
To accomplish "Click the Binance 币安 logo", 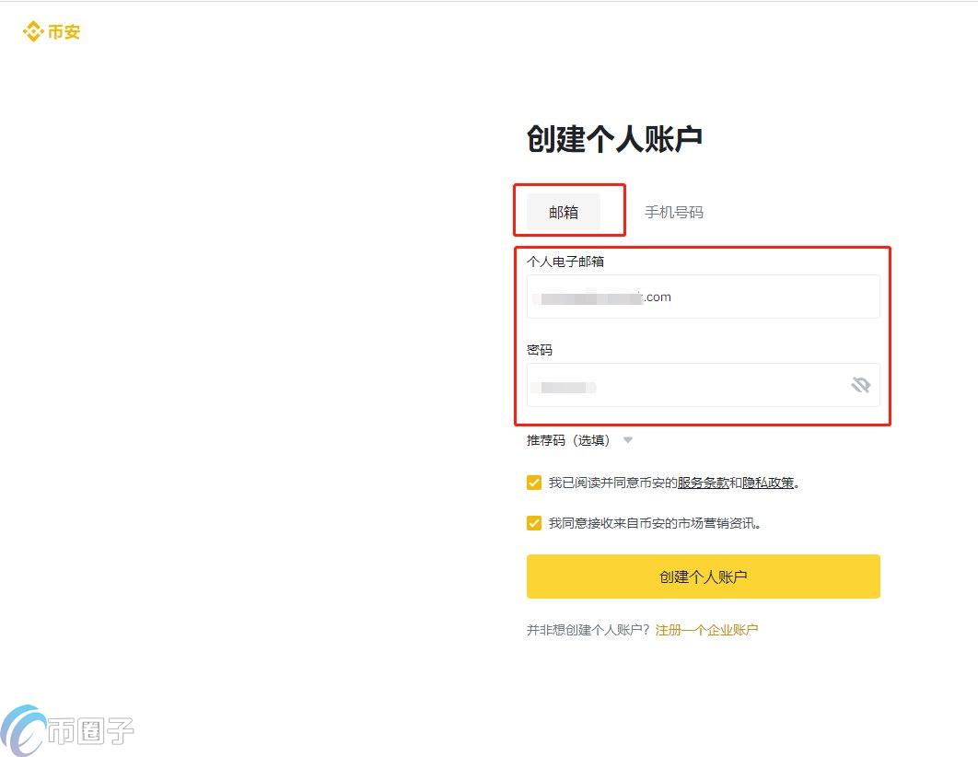I will [52, 31].
